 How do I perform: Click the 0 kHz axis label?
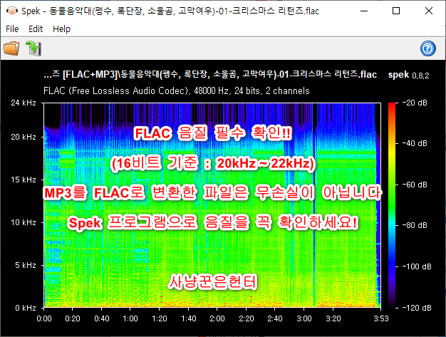[26, 308]
